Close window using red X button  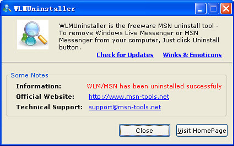point(226,9)
